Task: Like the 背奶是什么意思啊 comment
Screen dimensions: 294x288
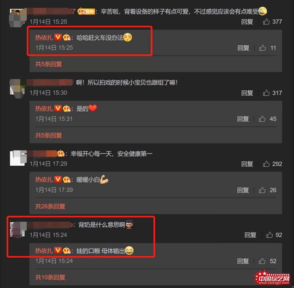Action: pos(269,235)
